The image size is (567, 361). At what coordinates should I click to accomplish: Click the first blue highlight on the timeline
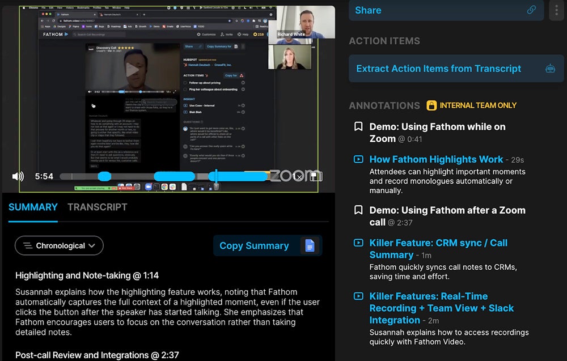(104, 176)
